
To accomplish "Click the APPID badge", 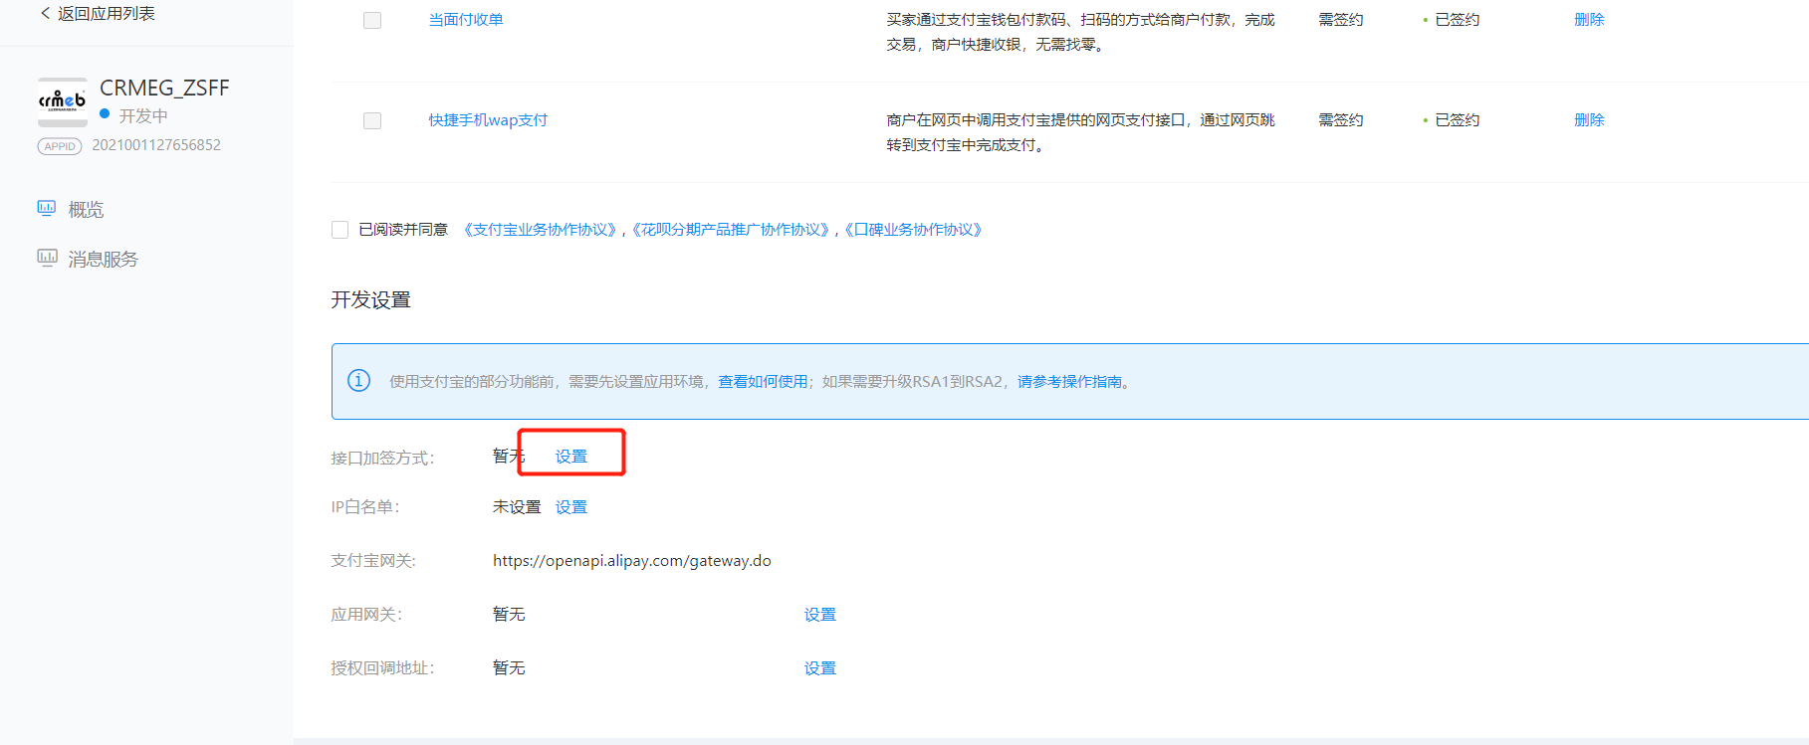I will coord(60,146).
